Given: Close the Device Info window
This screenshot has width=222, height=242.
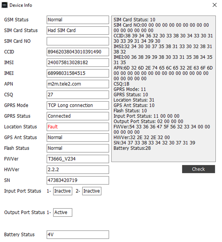Looking at the screenshot, I should (215, 5).
